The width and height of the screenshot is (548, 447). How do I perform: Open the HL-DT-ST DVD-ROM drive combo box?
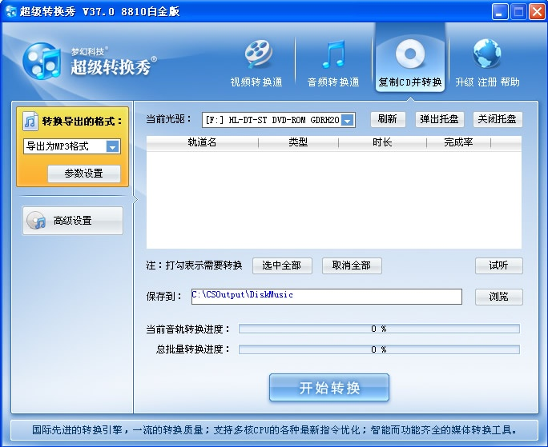pyautogui.click(x=279, y=121)
